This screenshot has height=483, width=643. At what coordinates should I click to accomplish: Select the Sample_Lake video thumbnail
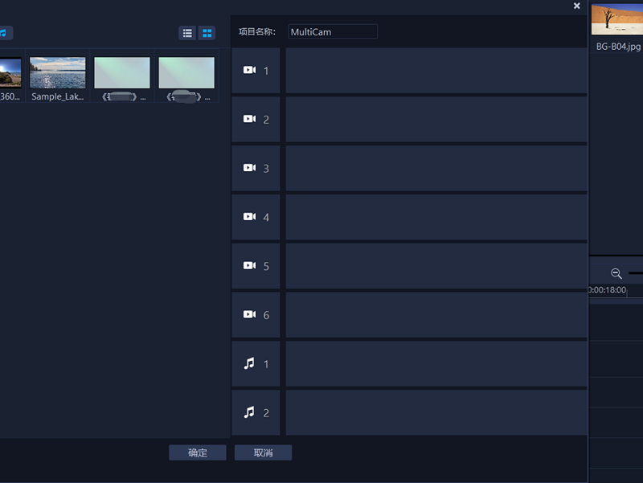[57, 72]
